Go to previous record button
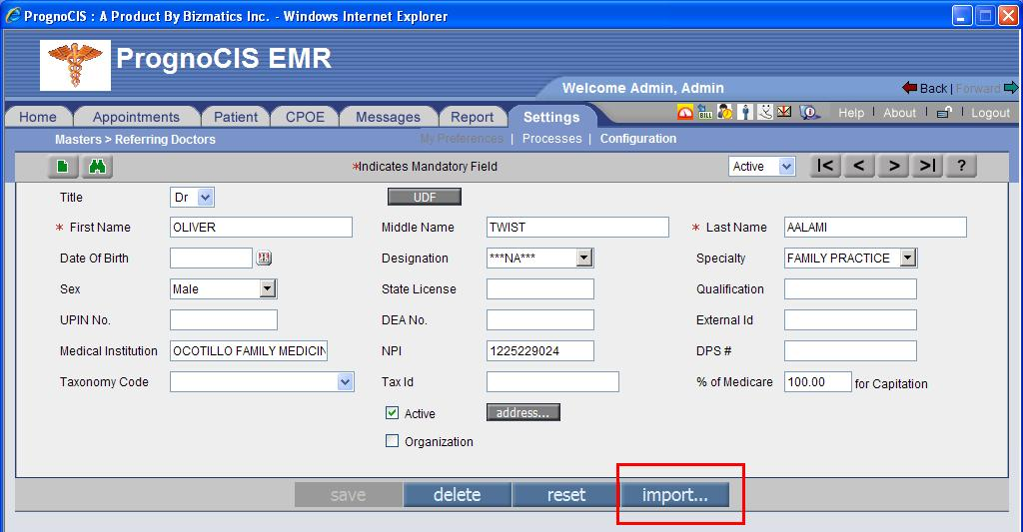The width and height of the screenshot is (1023, 532). tap(859, 167)
